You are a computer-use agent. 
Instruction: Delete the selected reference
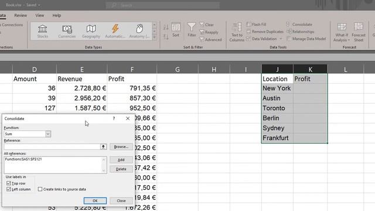pyautogui.click(x=121, y=169)
